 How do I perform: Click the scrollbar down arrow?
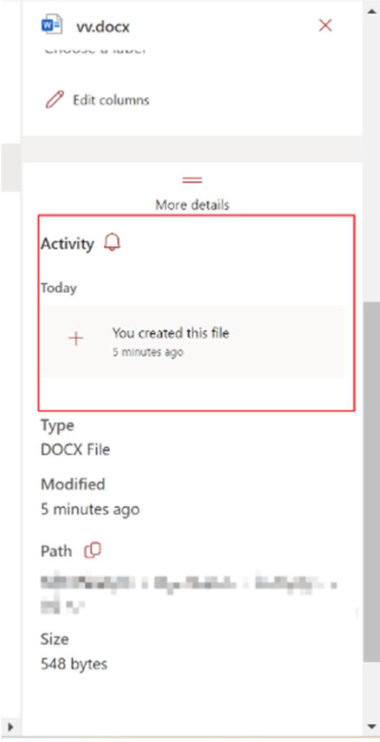point(371,726)
